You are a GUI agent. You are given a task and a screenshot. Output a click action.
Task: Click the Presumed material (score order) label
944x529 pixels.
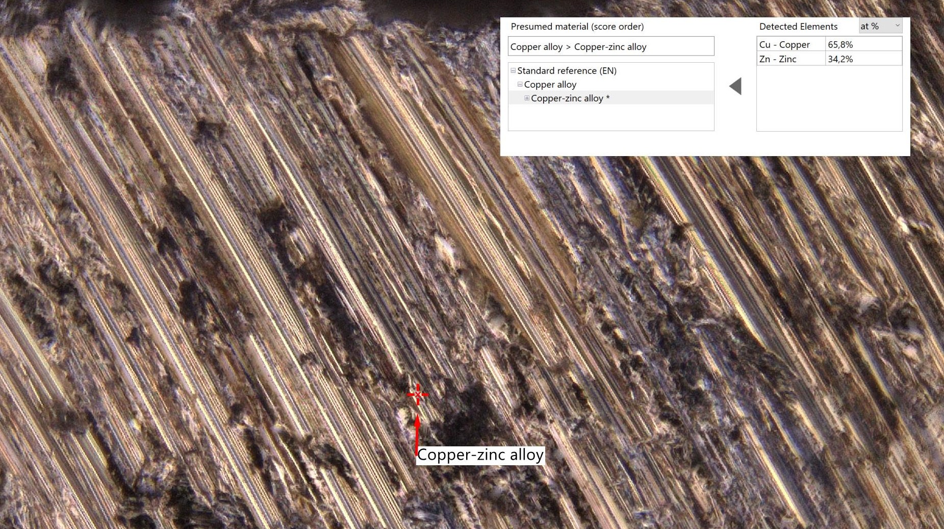577,27
